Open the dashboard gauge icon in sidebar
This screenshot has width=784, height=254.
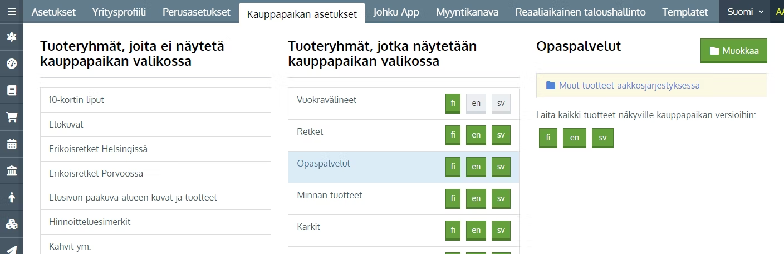11,63
